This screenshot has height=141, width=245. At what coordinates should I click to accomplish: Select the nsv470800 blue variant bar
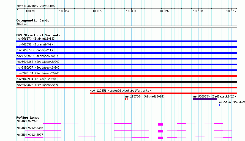coord(127,59)
